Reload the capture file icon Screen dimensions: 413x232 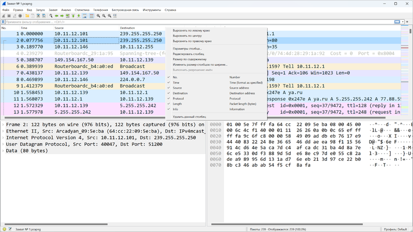coord(44,16)
